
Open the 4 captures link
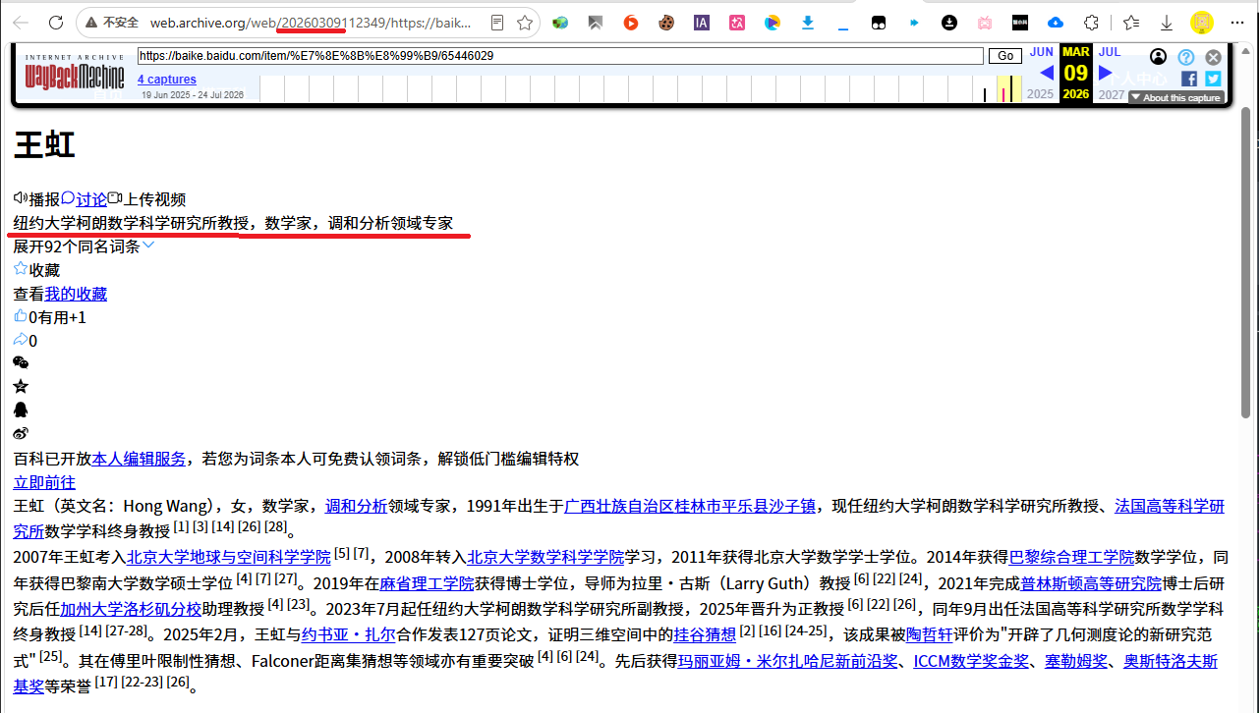(167, 80)
